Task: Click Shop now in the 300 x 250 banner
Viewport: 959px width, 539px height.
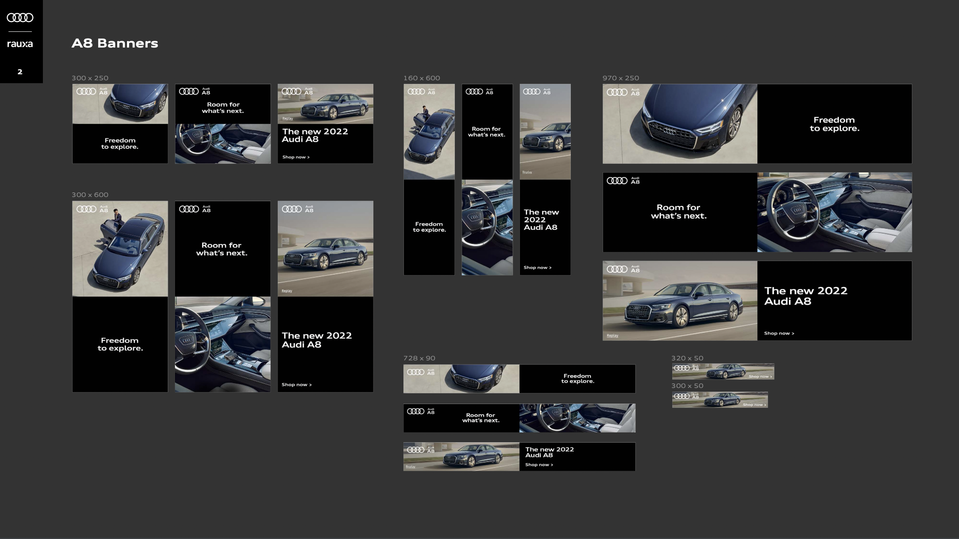Action: [x=296, y=157]
